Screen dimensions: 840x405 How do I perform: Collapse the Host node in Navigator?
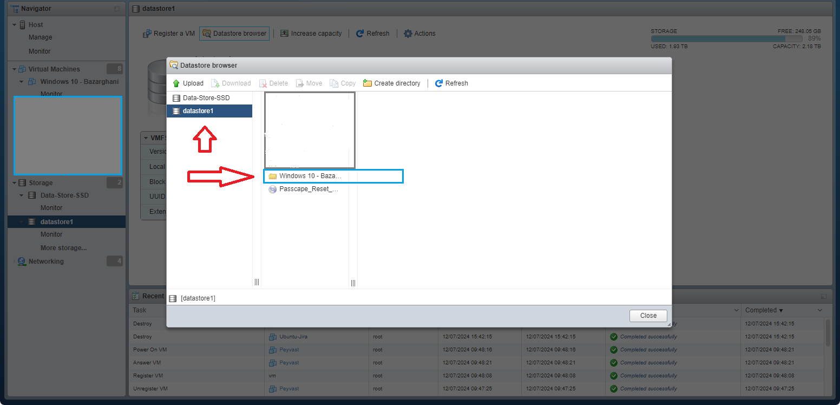pyautogui.click(x=15, y=25)
